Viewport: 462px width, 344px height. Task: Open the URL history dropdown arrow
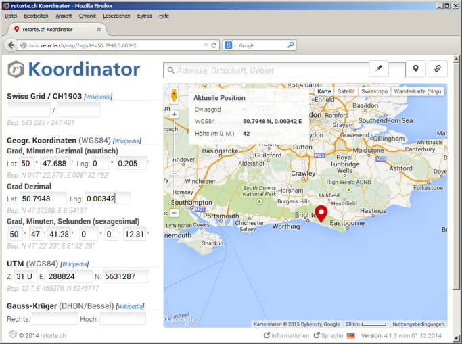(x=206, y=45)
